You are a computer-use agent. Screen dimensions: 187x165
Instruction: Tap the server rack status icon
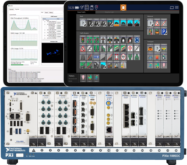coord(87,7)
